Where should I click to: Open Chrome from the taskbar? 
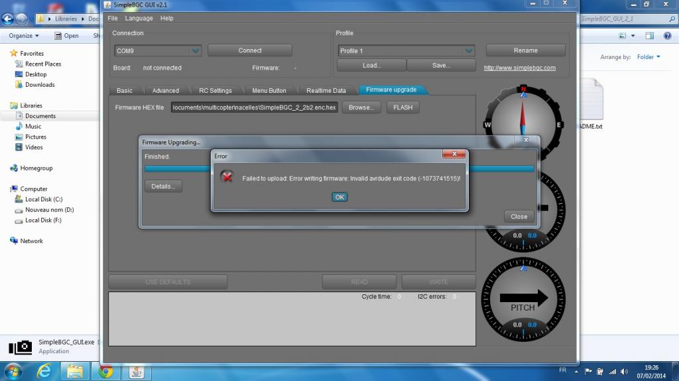pyautogui.click(x=105, y=372)
